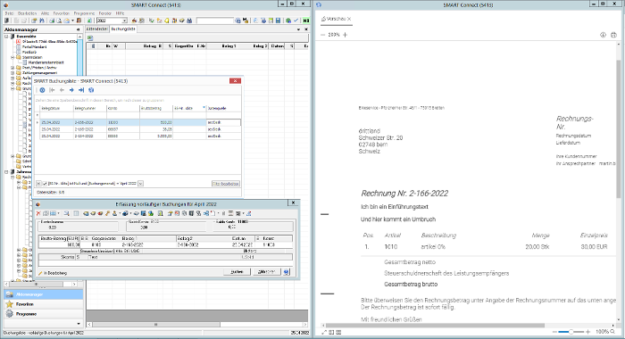
Task: Click the Abbrechen button in Erfassung dialog
Action: pos(267,272)
